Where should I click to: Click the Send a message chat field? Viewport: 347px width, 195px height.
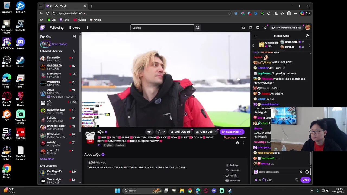pyautogui.click(x=281, y=172)
